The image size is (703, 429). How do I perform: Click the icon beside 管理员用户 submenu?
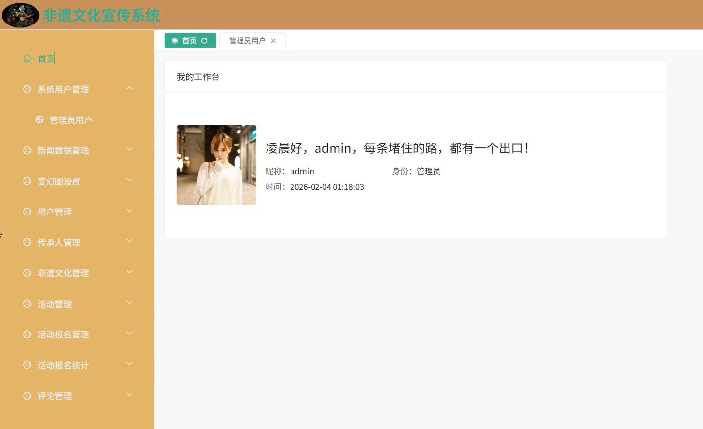(39, 119)
